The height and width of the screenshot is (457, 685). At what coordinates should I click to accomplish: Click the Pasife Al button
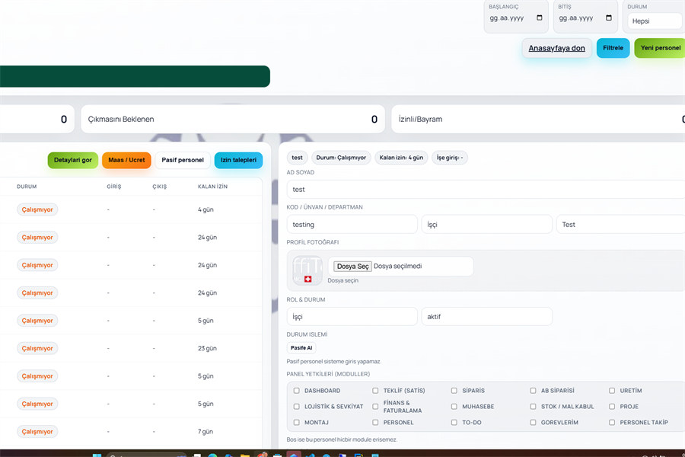(x=301, y=348)
